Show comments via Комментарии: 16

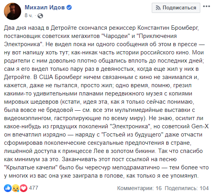click(x=139, y=188)
